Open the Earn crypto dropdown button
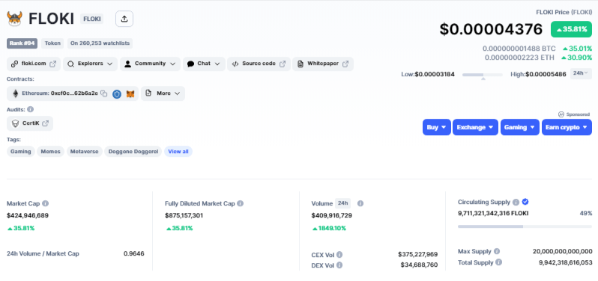Image resolution: width=598 pixels, height=281 pixels. point(567,127)
